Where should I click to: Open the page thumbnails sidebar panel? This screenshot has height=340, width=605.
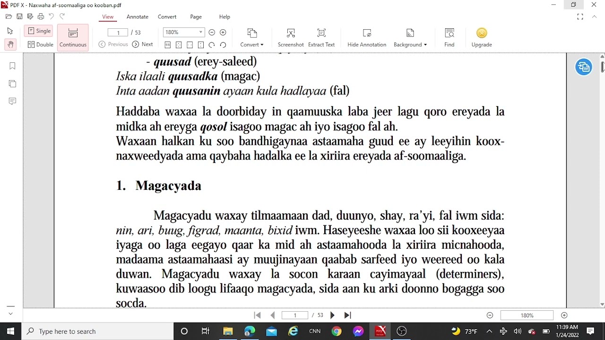pos(12,84)
